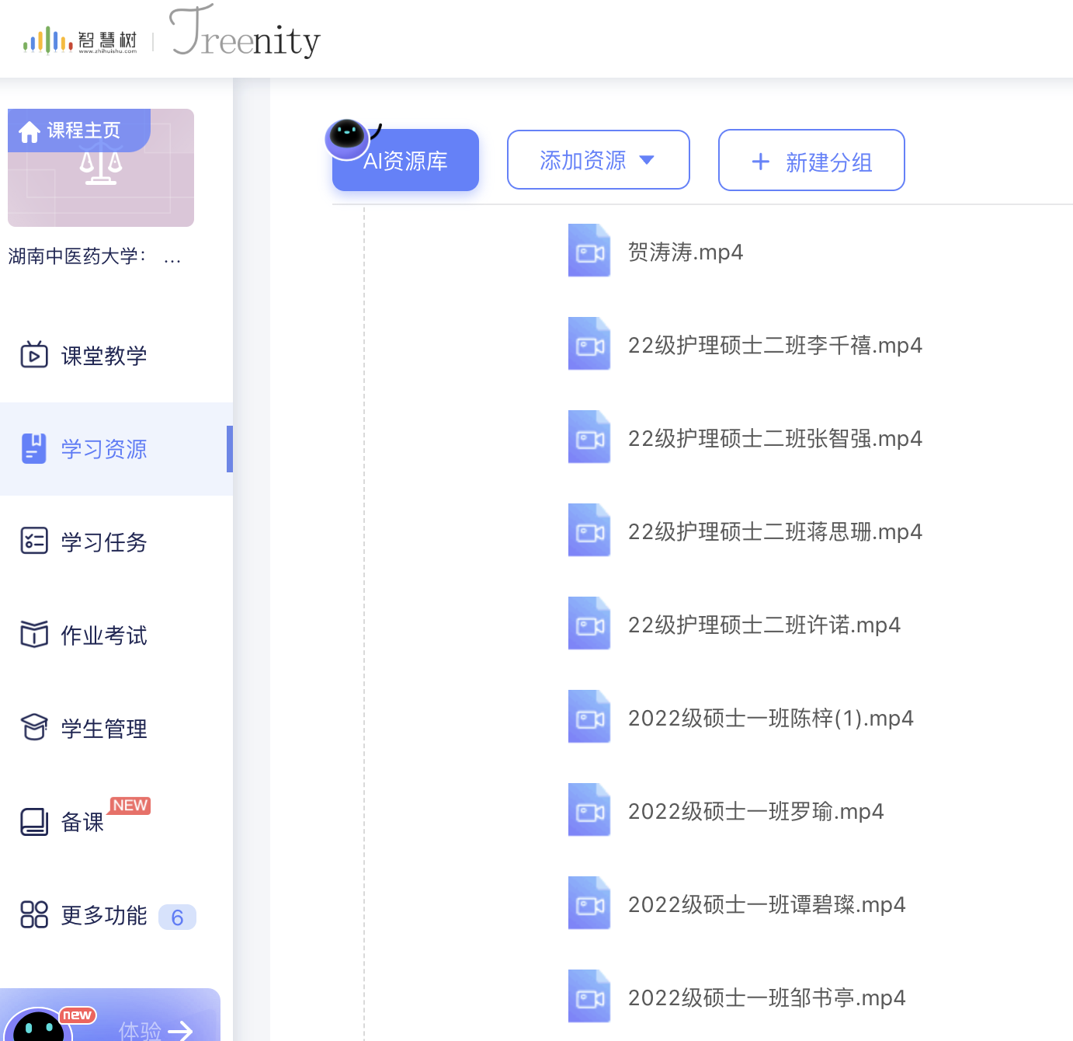Click the 作业考试 icon

(x=34, y=635)
